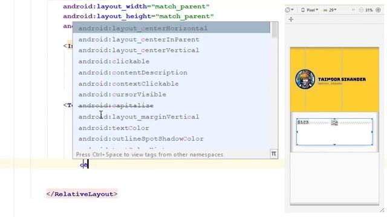The width and height of the screenshot is (387, 217).
Task: Click the Ctrl+Space hint text in popup
Action: tap(149, 154)
